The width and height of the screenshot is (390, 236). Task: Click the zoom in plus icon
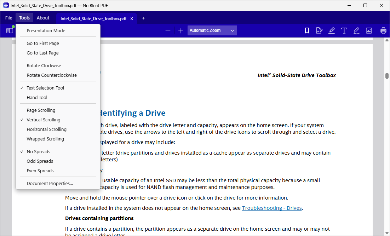point(181,31)
